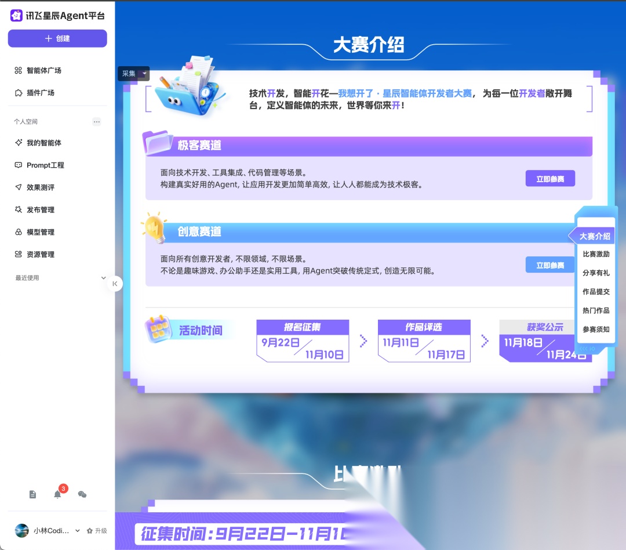Jump to 参赛须知 section
626x550 pixels.
point(596,330)
